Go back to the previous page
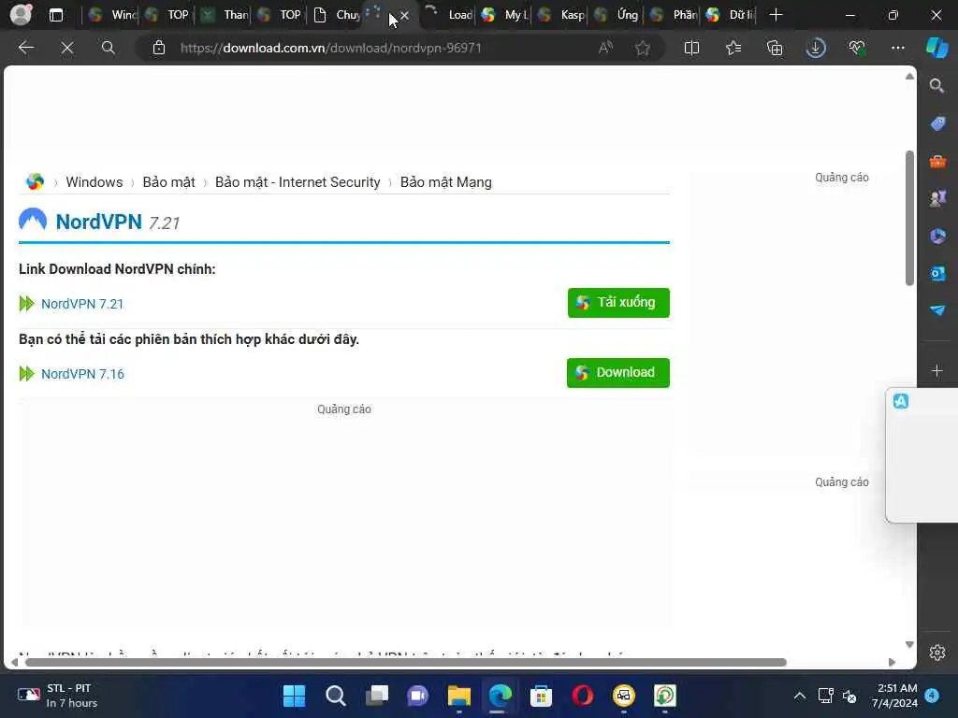958x718 pixels. coord(25,48)
